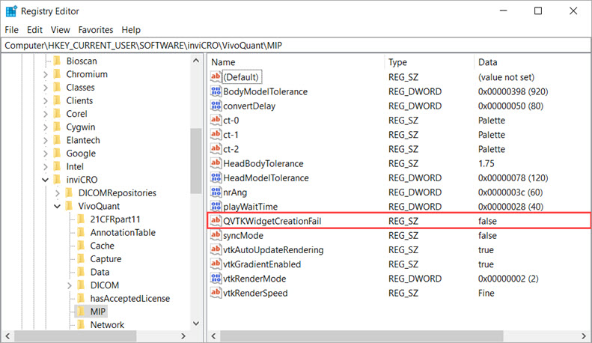Viewport: 592px width, 343px height.
Task: Expand the Google tree node
Action: point(46,154)
